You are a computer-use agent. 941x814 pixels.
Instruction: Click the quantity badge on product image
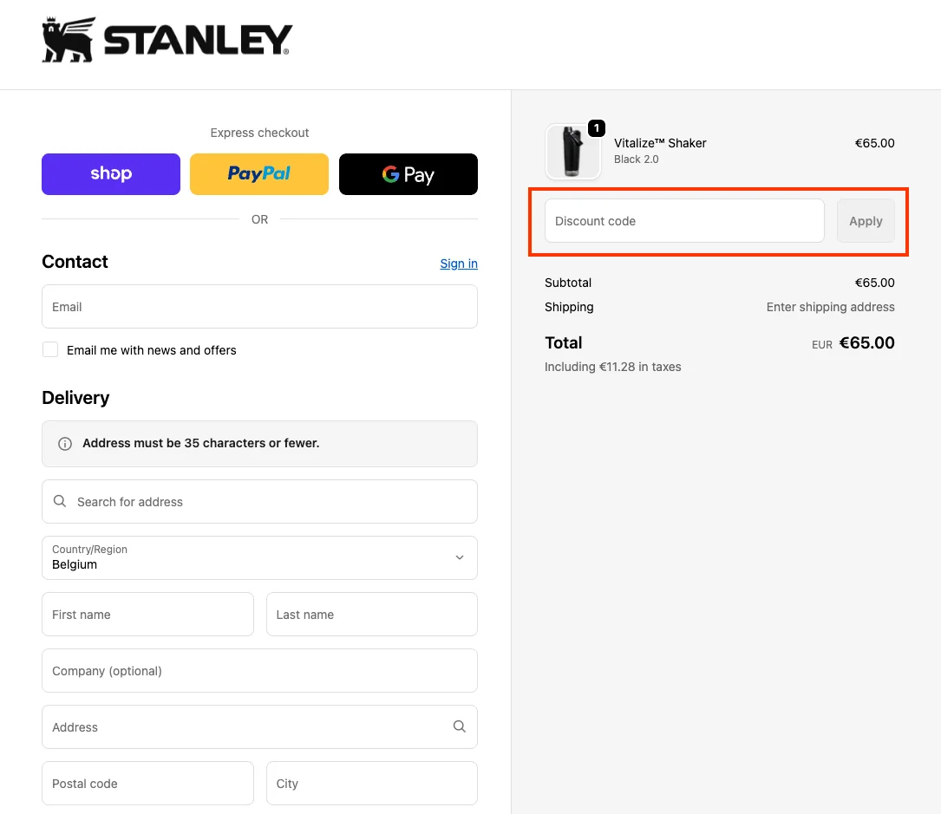tap(597, 127)
